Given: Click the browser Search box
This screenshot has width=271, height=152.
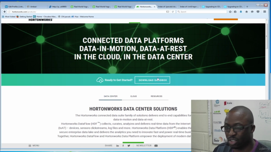Looking at the screenshot, I should [202, 12].
